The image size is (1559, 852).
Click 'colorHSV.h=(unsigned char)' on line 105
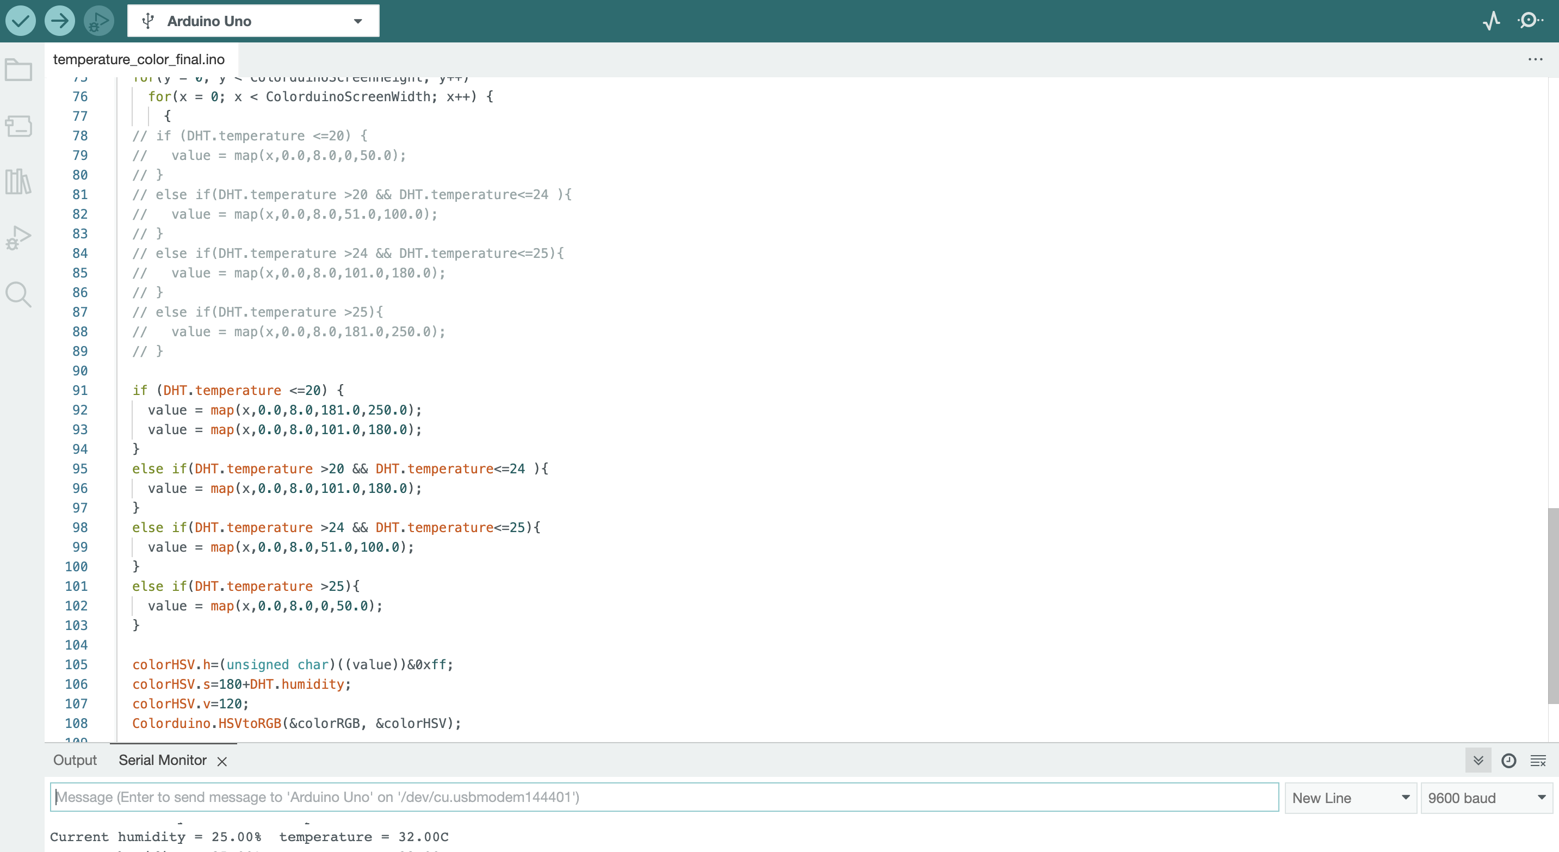point(233,664)
